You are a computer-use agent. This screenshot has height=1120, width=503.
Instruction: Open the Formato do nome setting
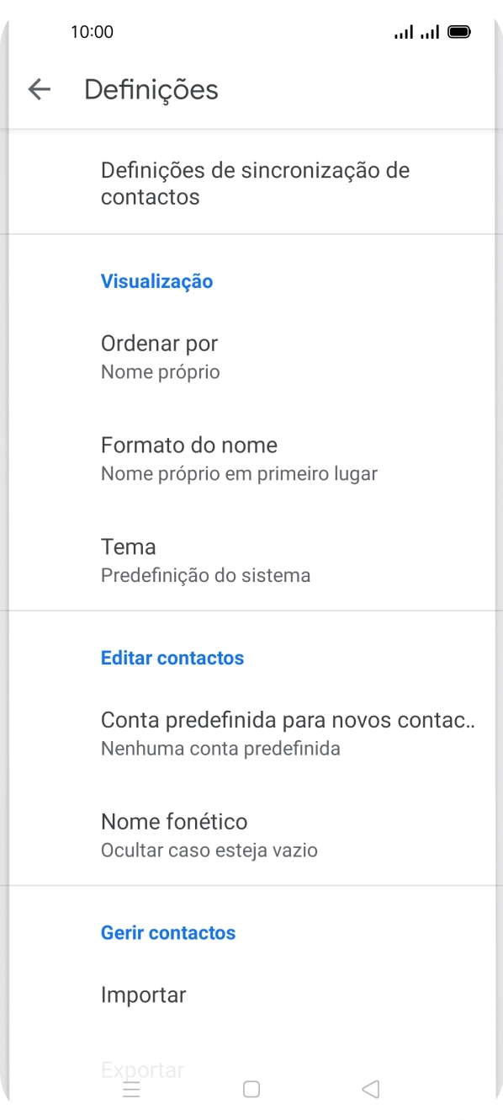(251, 457)
